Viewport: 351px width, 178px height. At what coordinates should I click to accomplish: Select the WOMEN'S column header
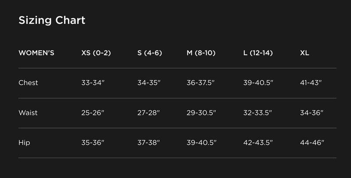click(x=36, y=53)
